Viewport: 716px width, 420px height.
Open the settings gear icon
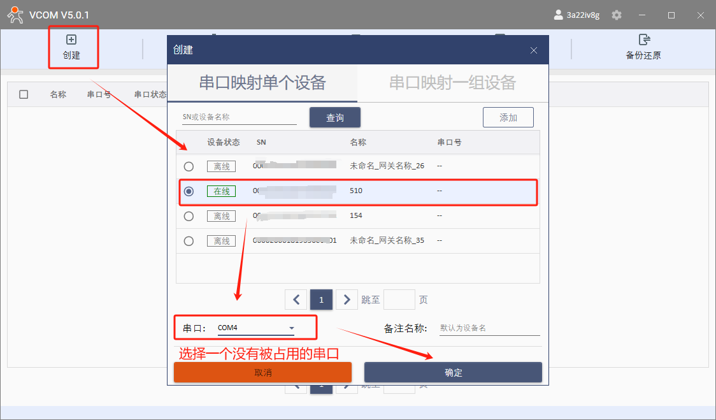(x=617, y=15)
